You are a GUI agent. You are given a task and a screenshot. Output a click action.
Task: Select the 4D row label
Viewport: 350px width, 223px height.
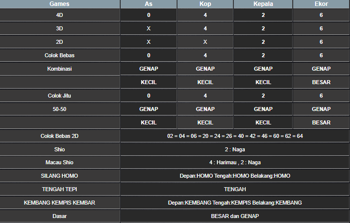(x=59, y=15)
